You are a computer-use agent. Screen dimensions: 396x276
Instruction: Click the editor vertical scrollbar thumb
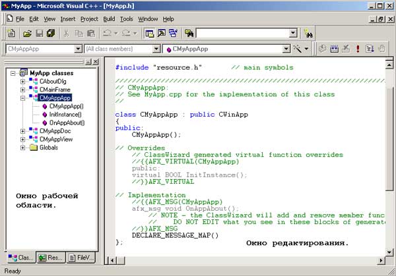click(389, 138)
